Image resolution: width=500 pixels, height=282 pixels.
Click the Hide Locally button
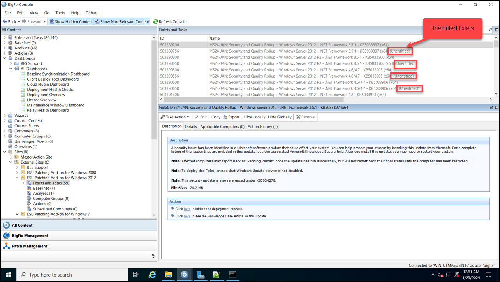pyautogui.click(x=255, y=117)
